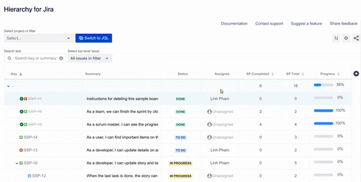Click Linh Pham assignee in SSP-10 row
This screenshot has height=182, width=361.
point(220,163)
